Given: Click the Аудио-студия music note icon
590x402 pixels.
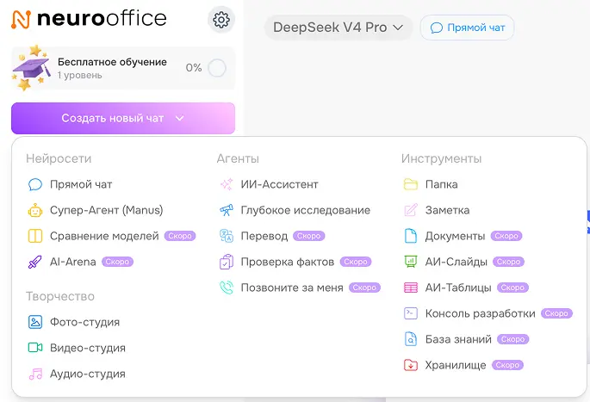Looking at the screenshot, I should tap(35, 374).
